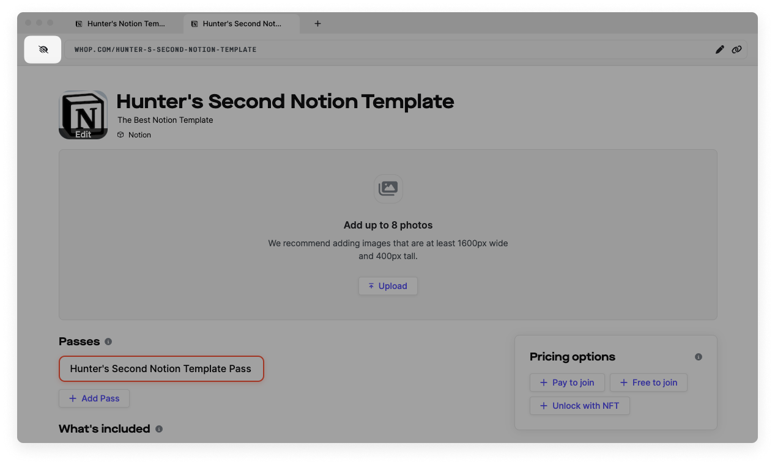Viewport: 775px width, 465px height.
Task: Click the Add Pass button
Action: (x=94, y=398)
